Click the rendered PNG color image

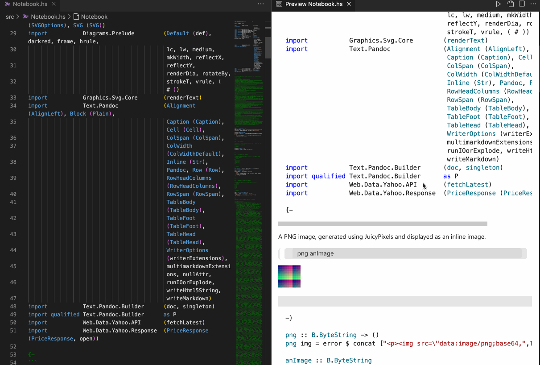tap(289, 276)
